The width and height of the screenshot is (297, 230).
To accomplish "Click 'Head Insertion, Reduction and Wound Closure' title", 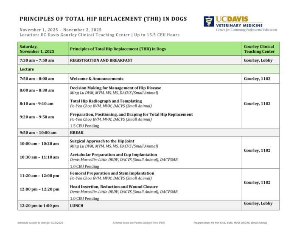I will (x=114, y=187).
